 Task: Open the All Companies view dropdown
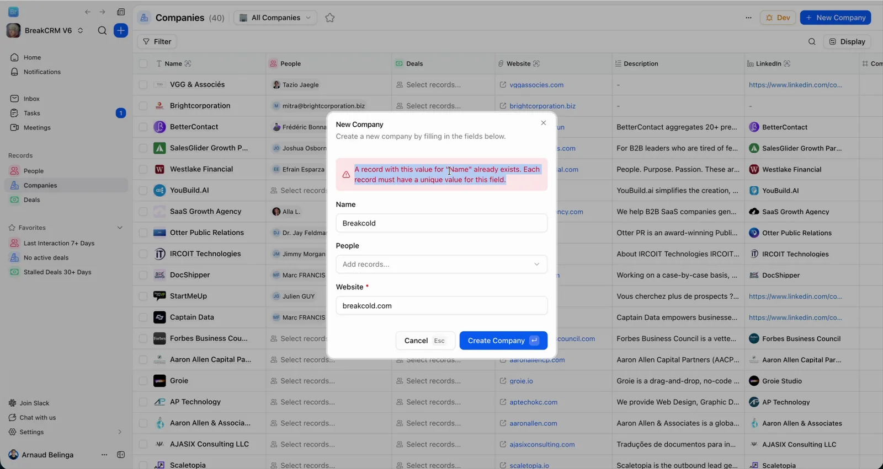pos(275,18)
